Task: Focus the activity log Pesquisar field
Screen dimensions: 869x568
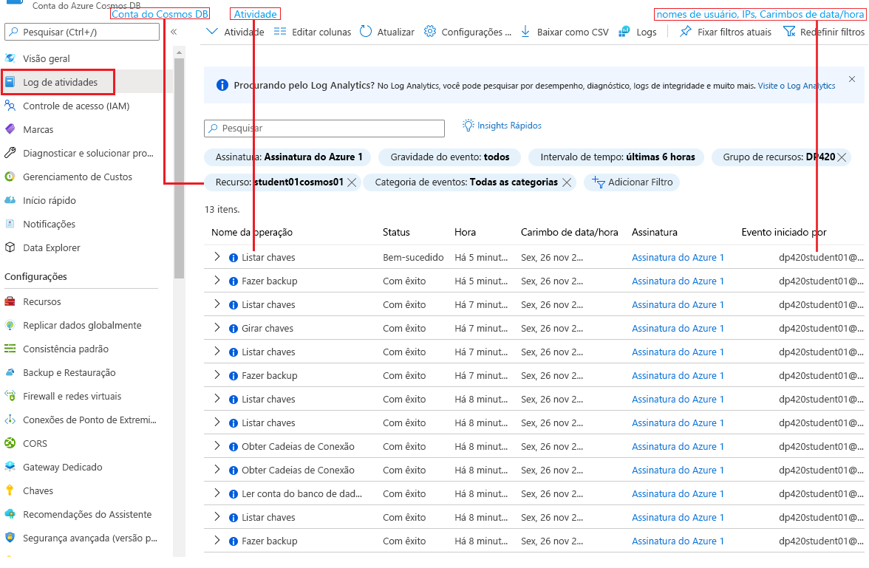Action: click(324, 128)
